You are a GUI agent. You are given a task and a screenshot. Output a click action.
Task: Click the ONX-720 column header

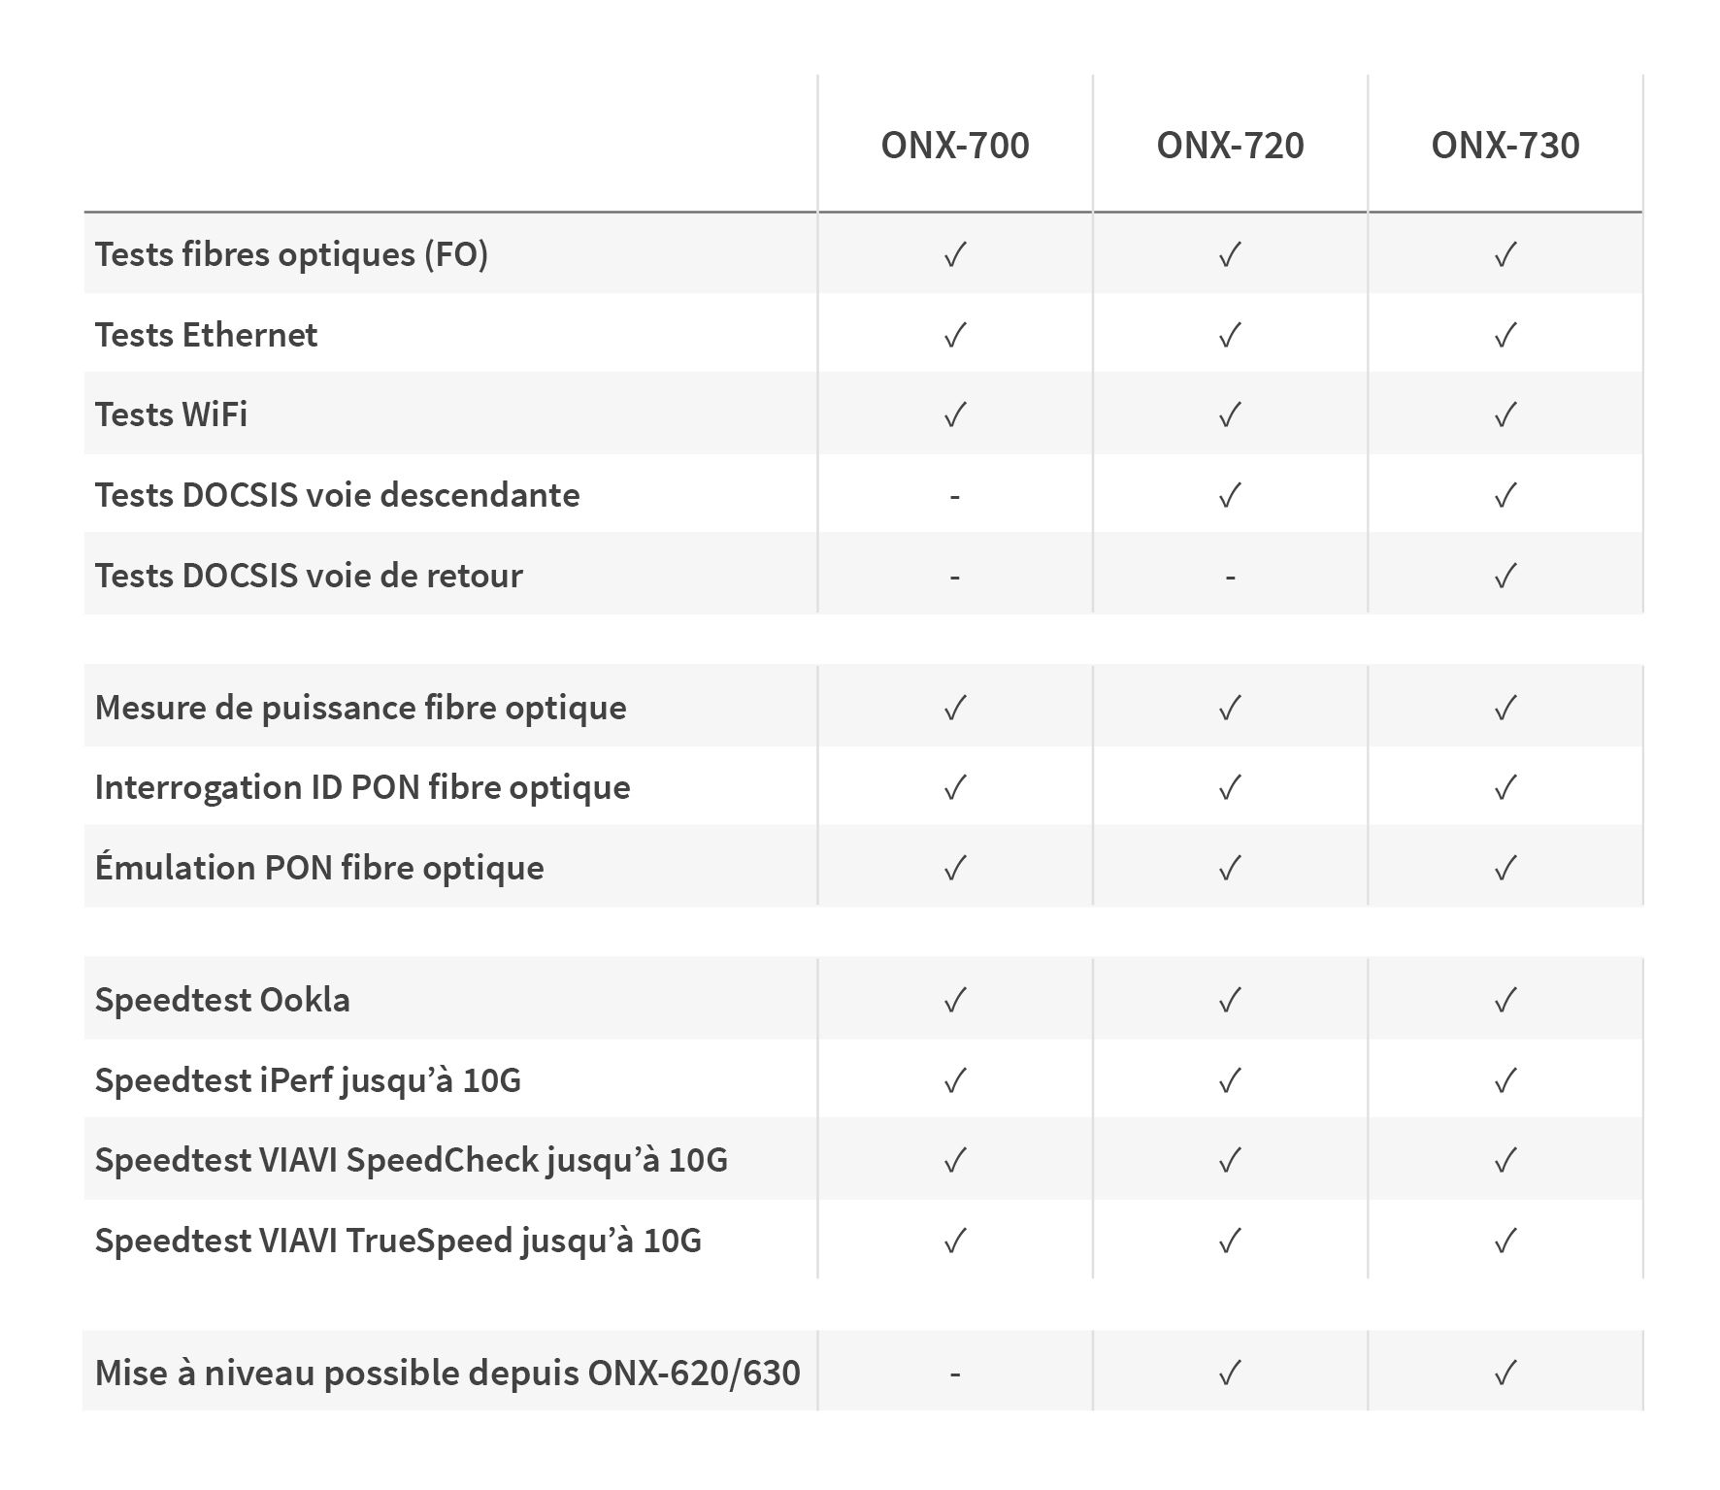pyautogui.click(x=1230, y=146)
